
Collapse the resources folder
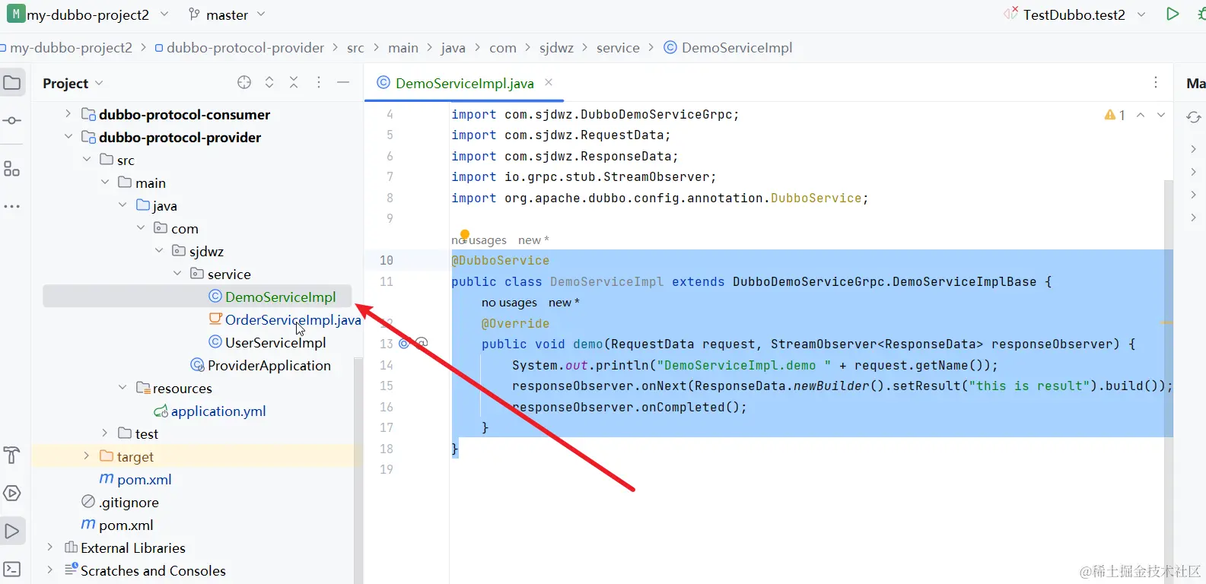[x=123, y=388]
